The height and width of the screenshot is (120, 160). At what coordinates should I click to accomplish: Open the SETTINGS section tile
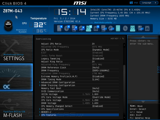click(x=16, y=49)
